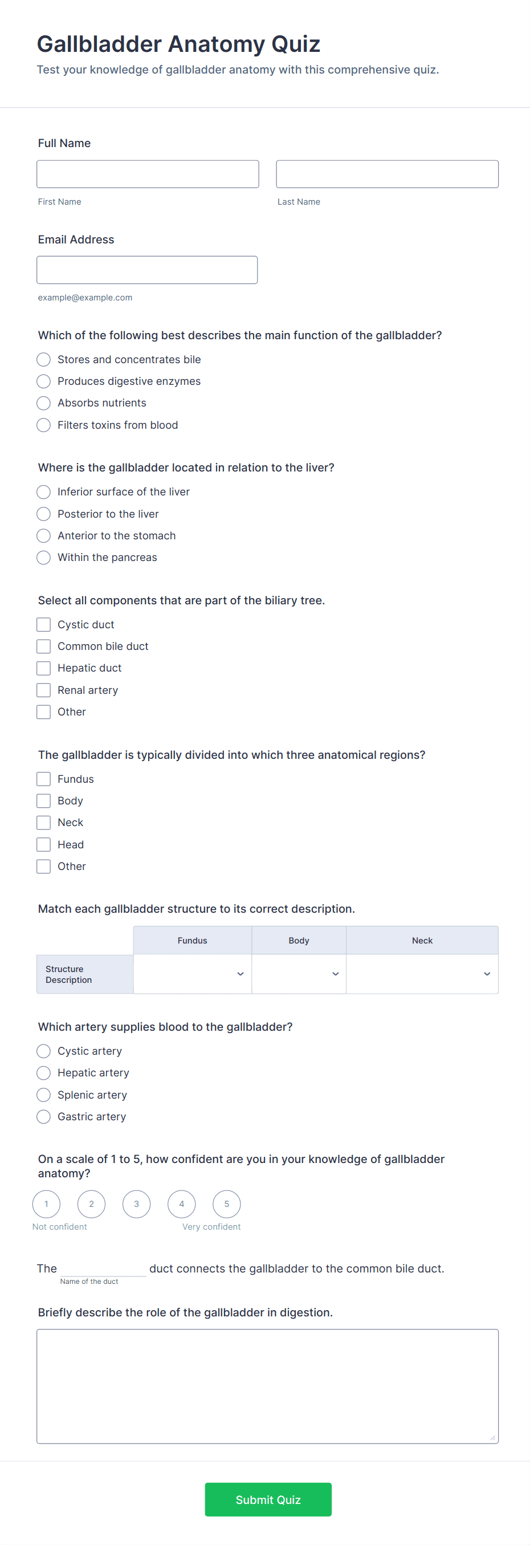The width and height of the screenshot is (530, 1545).
Task: Click the 'Name of the duct' blank
Action: (x=103, y=1267)
